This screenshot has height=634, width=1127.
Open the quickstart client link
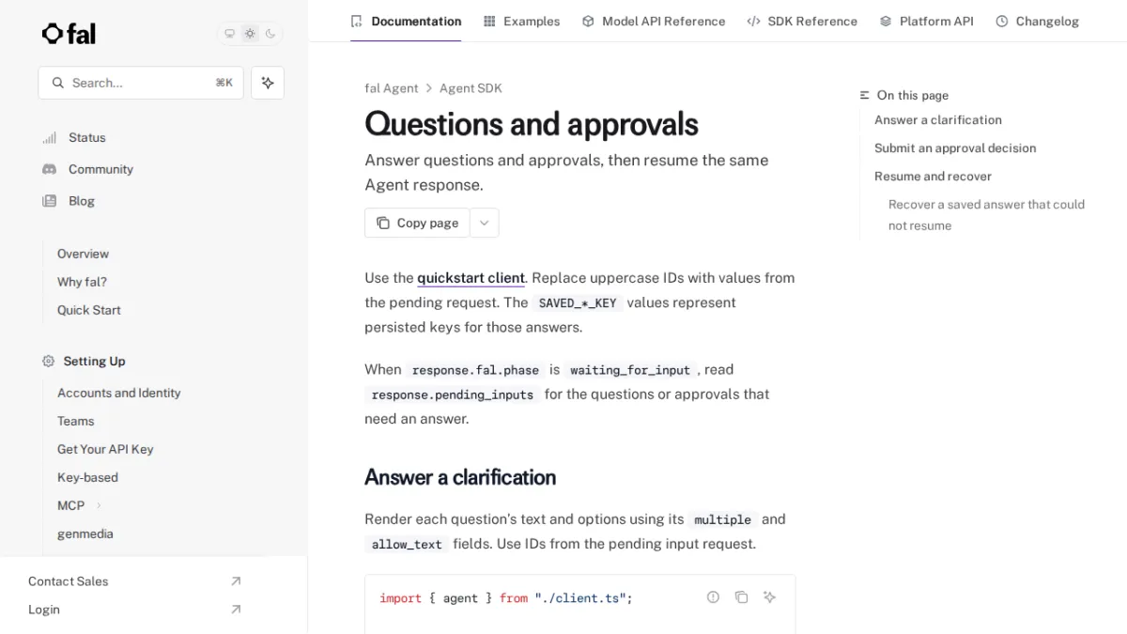point(471,278)
